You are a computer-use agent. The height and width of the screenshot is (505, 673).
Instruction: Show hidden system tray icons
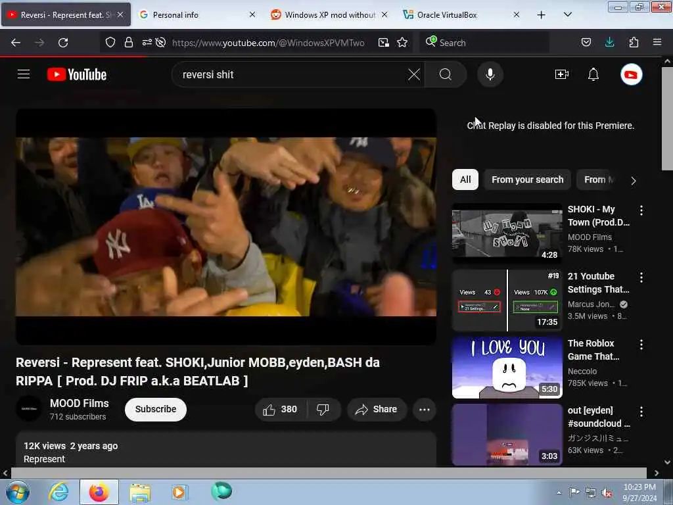(559, 493)
